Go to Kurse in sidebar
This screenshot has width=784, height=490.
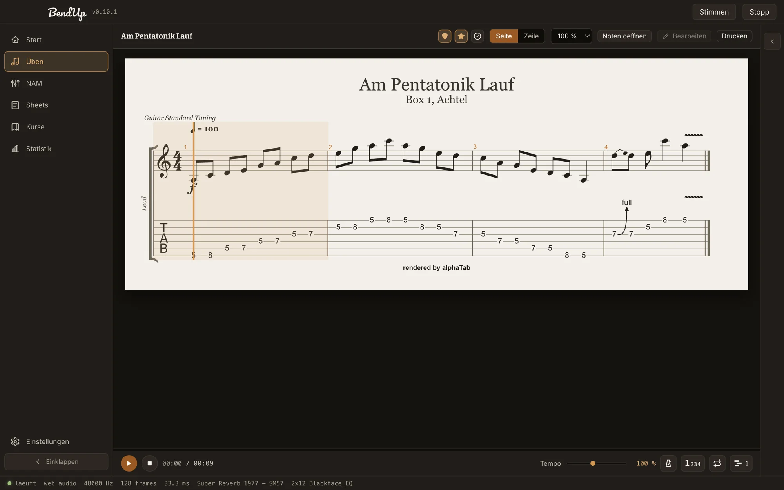pos(56,127)
